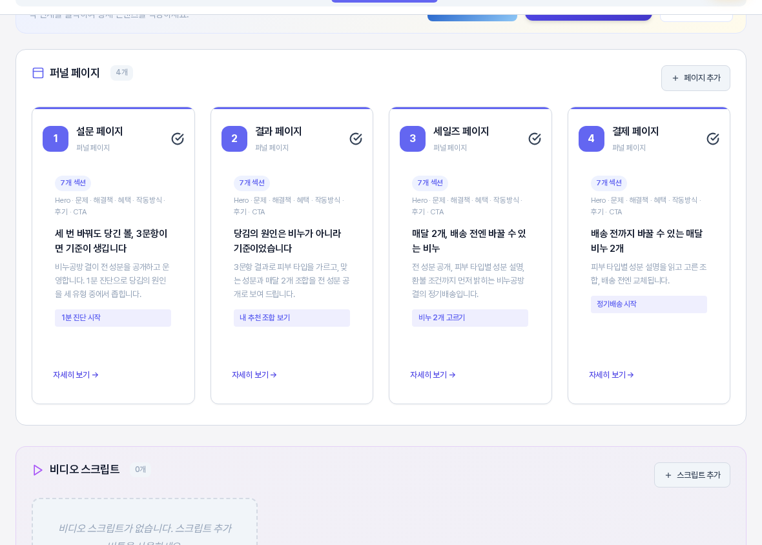Viewport: 762px width, 545px height.
Task: Open 자세히 보기 link on 결과 페이지
Action: [254, 375]
